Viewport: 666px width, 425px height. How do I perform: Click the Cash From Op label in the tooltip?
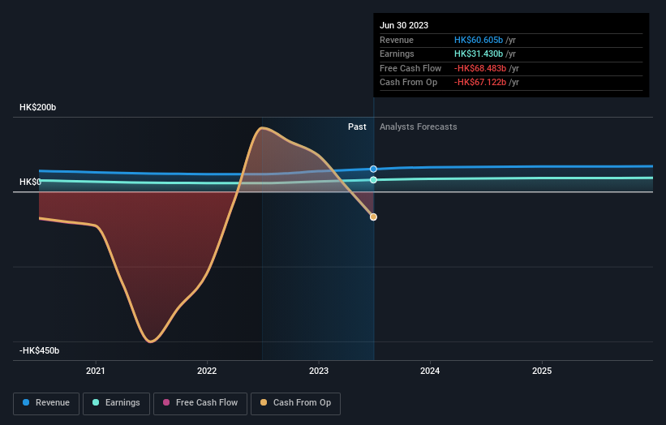point(408,83)
